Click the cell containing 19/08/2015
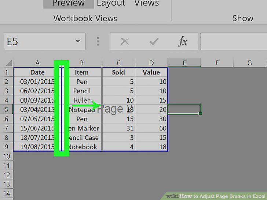This screenshot has width=267, height=200. (37, 147)
